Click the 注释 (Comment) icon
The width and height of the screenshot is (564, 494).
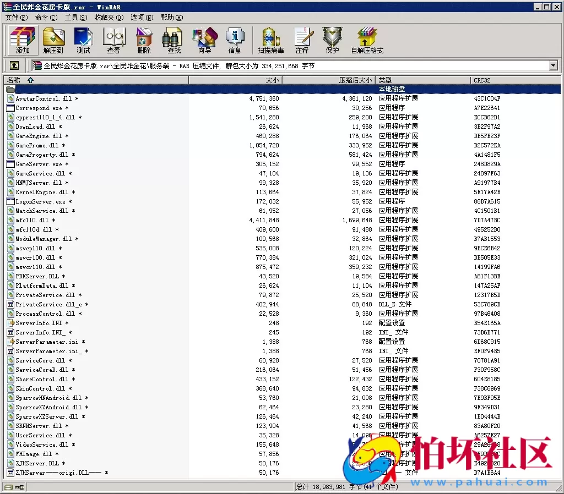(303, 40)
